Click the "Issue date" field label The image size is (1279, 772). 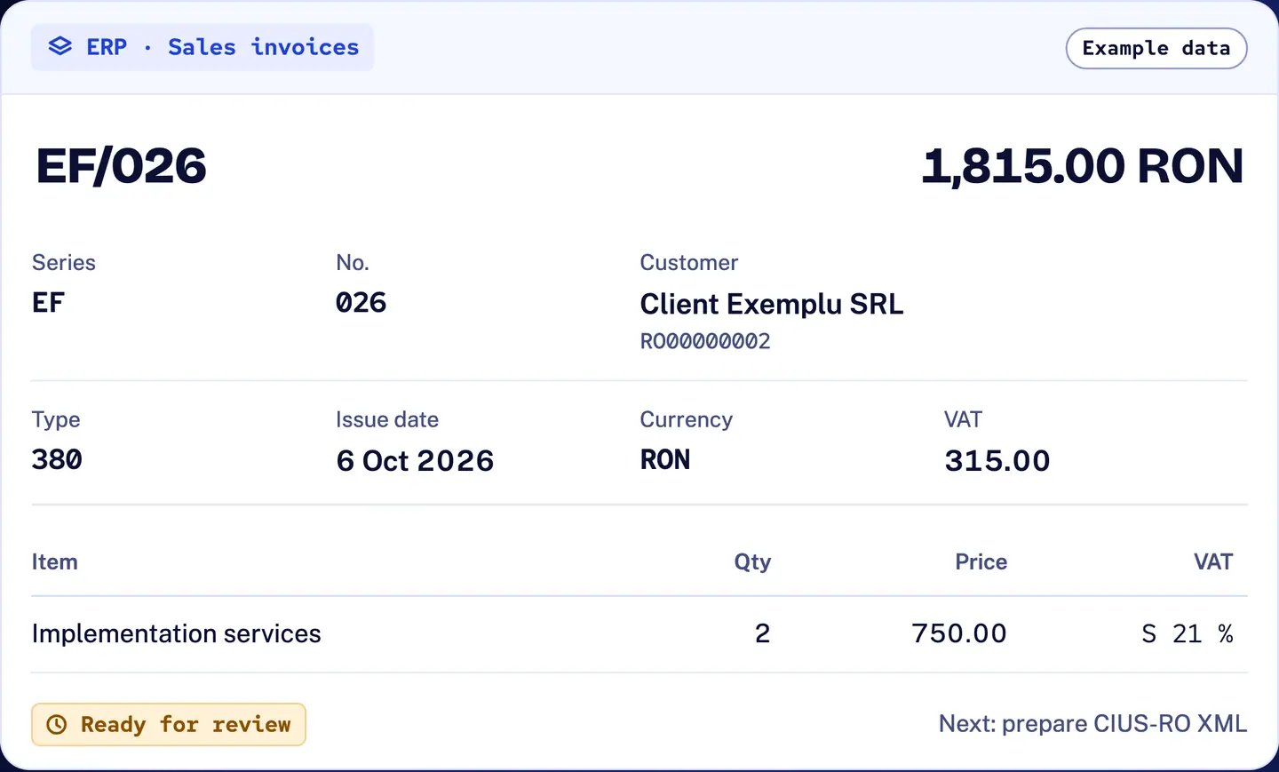(x=387, y=420)
